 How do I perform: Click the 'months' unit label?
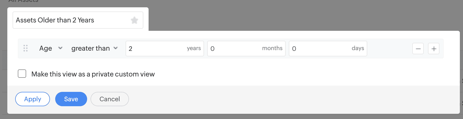click(272, 48)
